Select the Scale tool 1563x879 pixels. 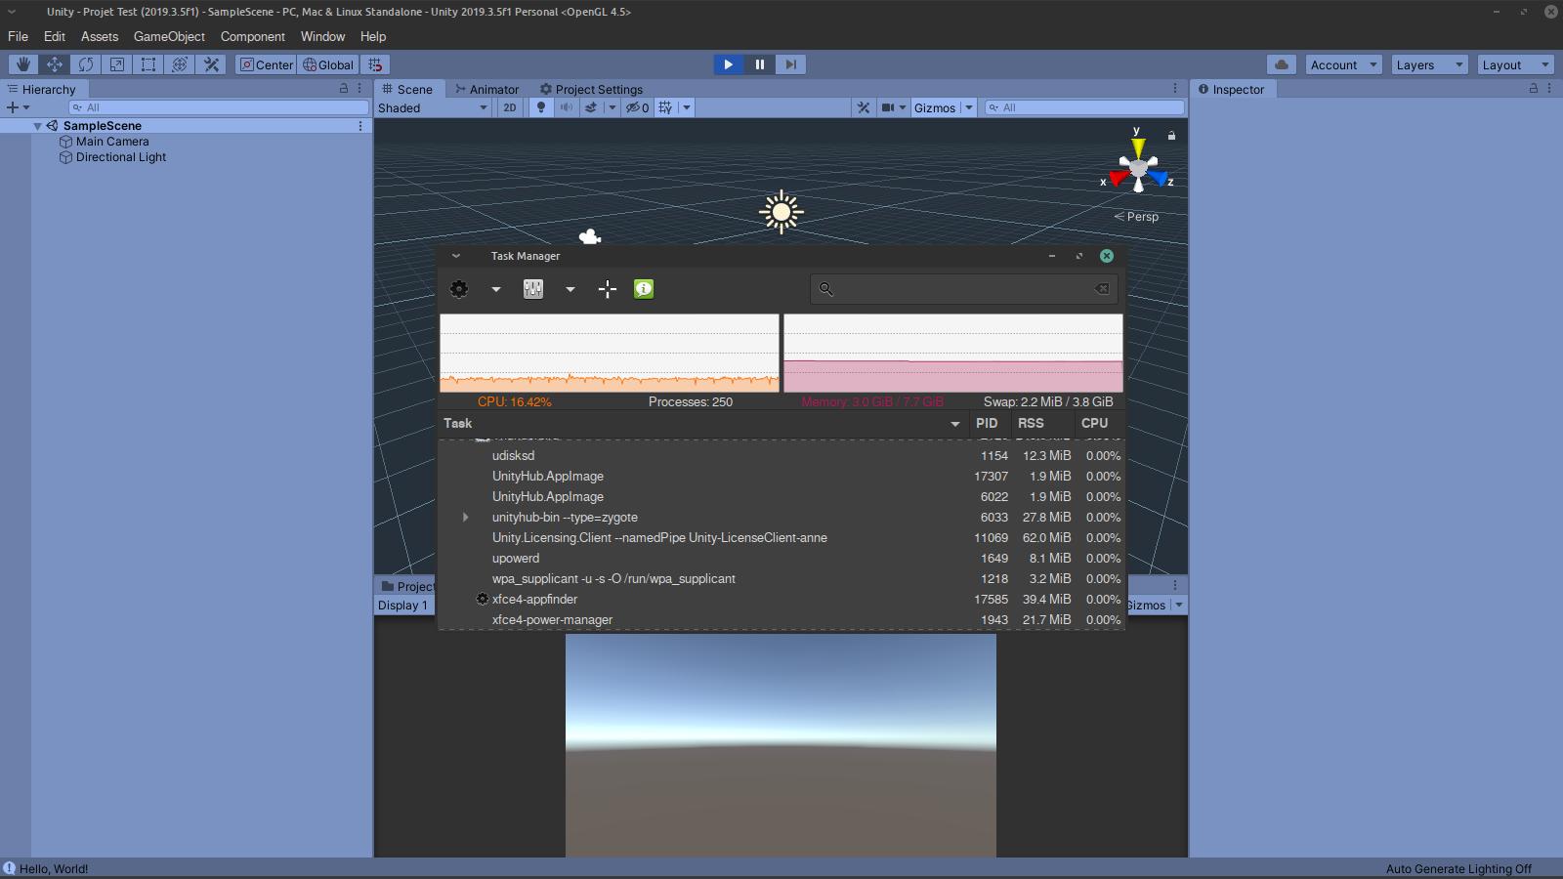[117, 64]
